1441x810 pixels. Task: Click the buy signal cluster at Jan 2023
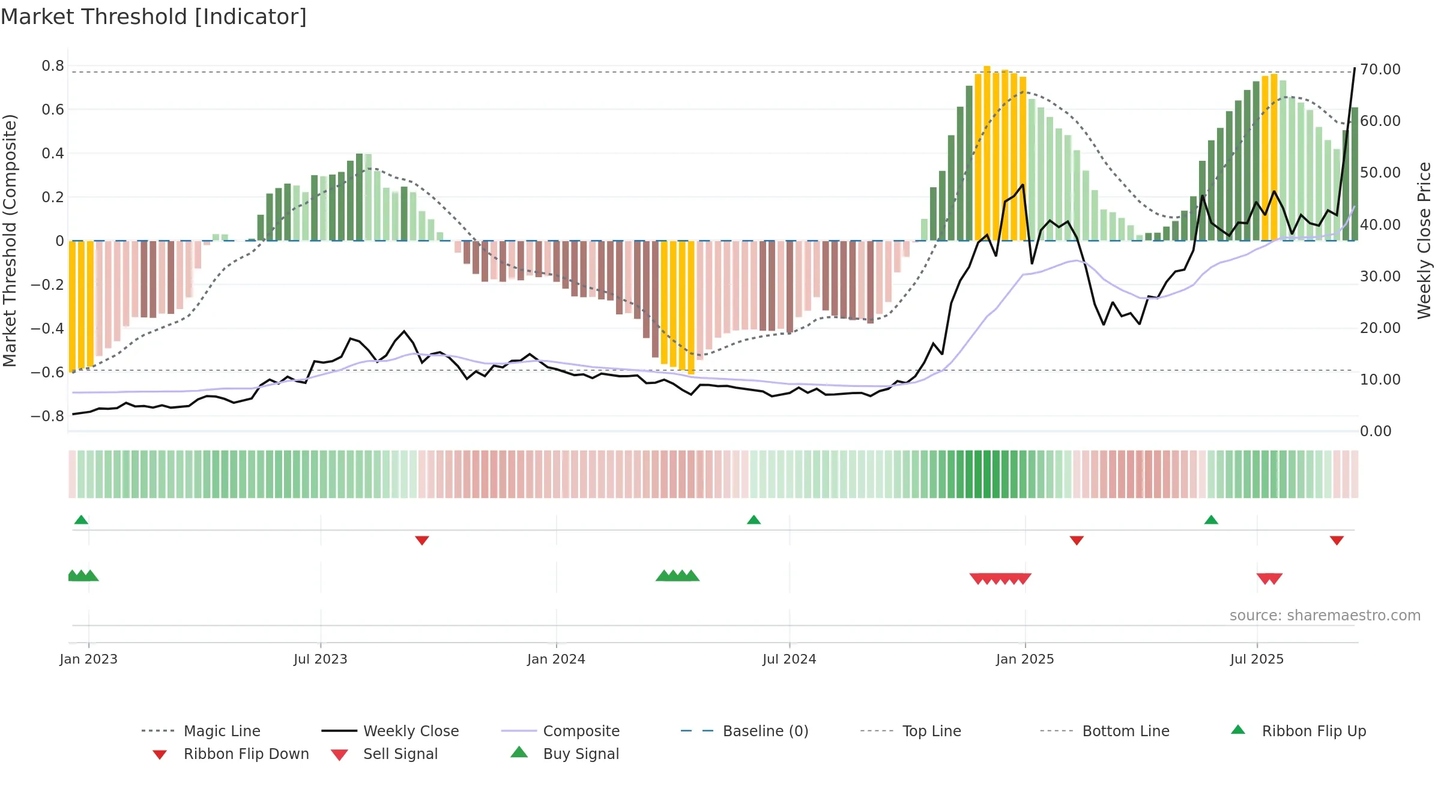tap(83, 575)
